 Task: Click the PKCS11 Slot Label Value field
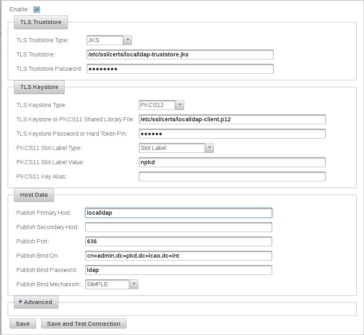(x=232, y=162)
